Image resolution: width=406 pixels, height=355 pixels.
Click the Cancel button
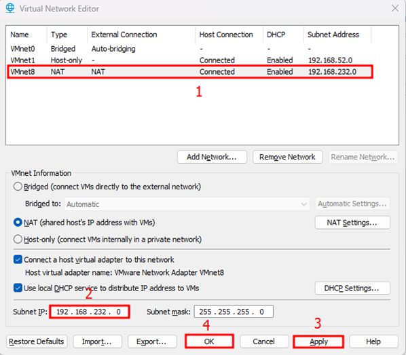(264, 341)
